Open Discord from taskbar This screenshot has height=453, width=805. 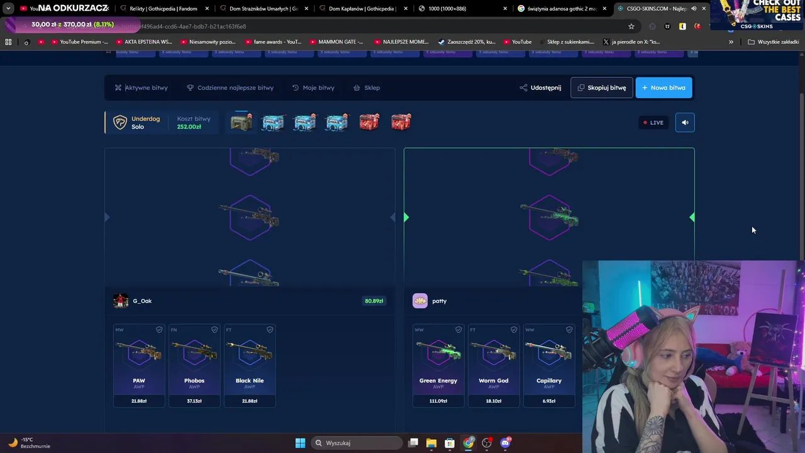(x=505, y=443)
